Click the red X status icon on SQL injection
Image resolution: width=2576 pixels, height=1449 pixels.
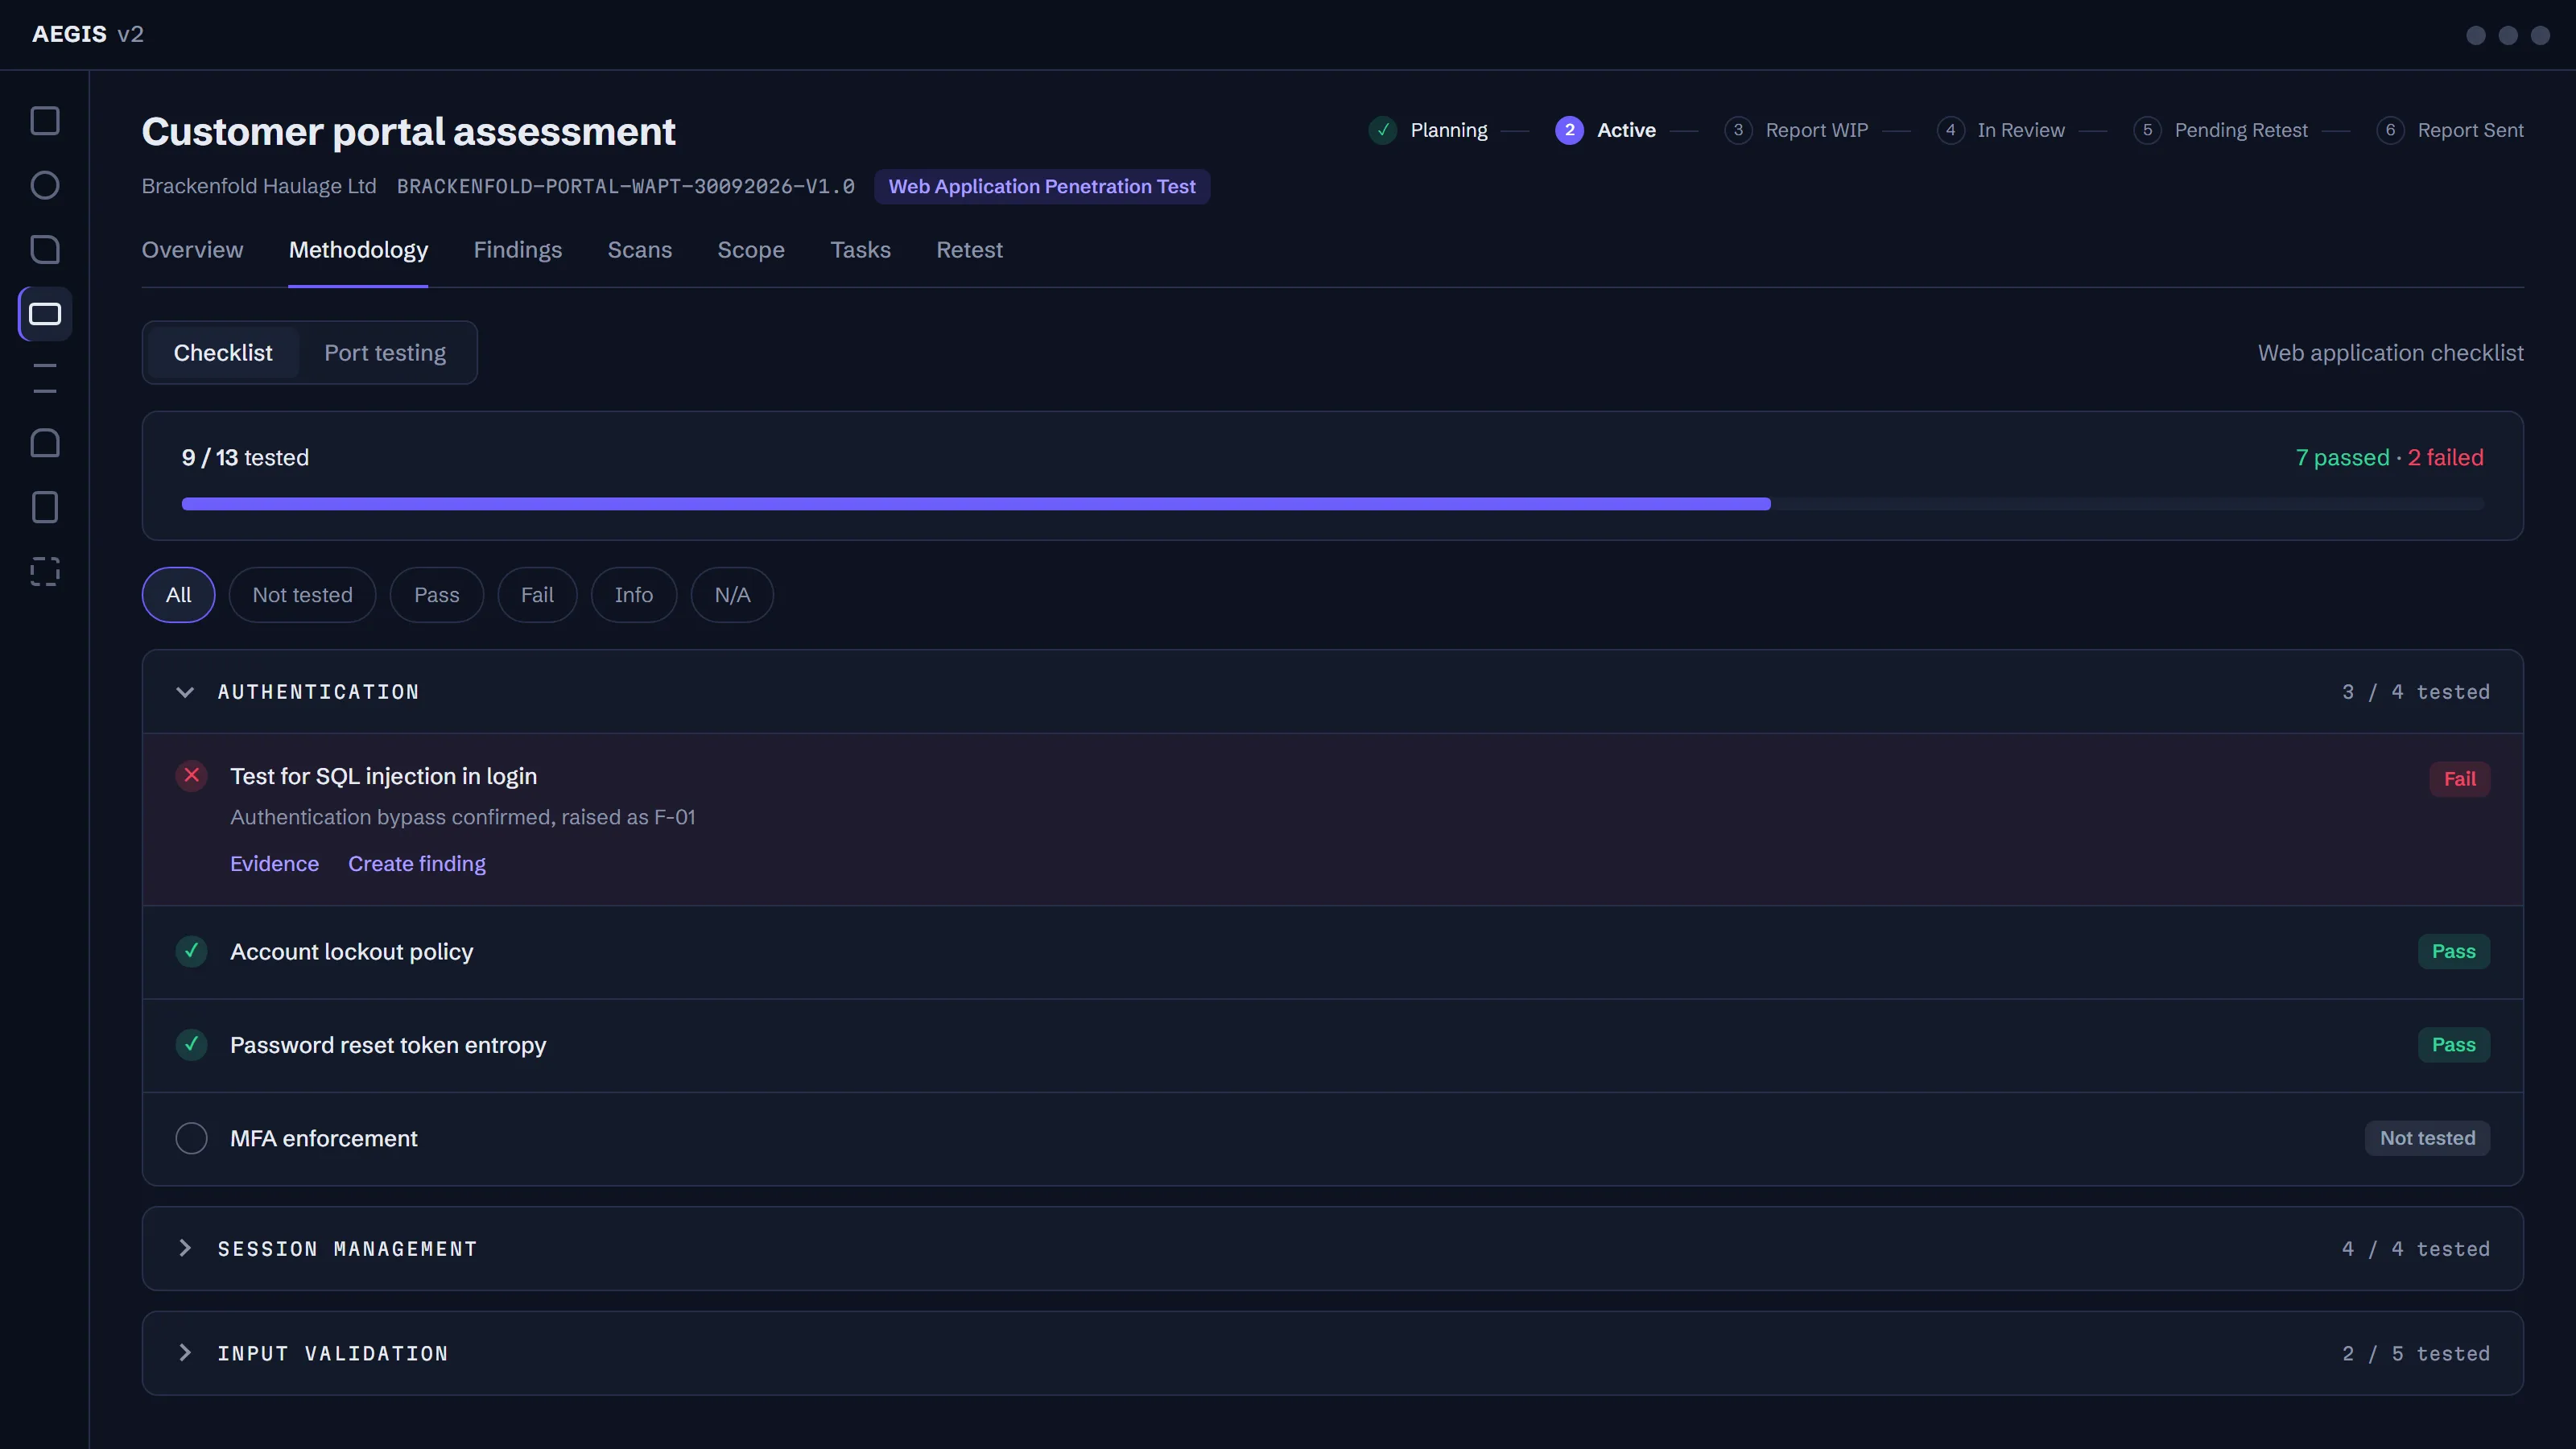pyautogui.click(x=191, y=776)
